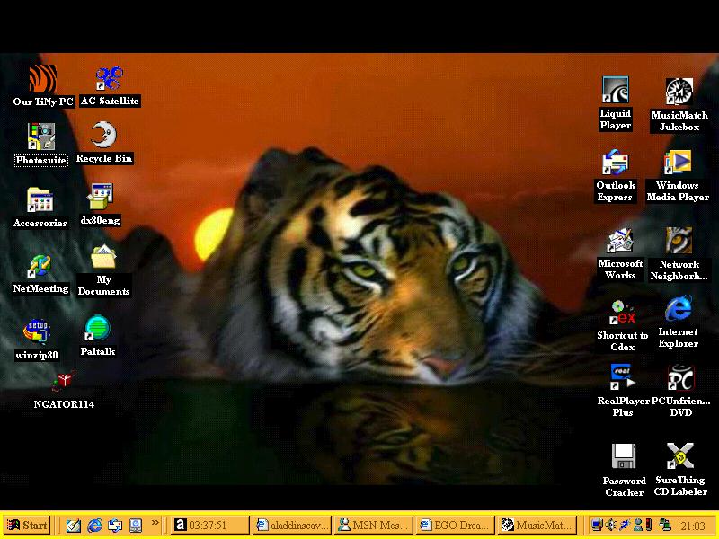Click the SureThing CD Labeler icon
The image size is (719, 539).
coord(679,456)
